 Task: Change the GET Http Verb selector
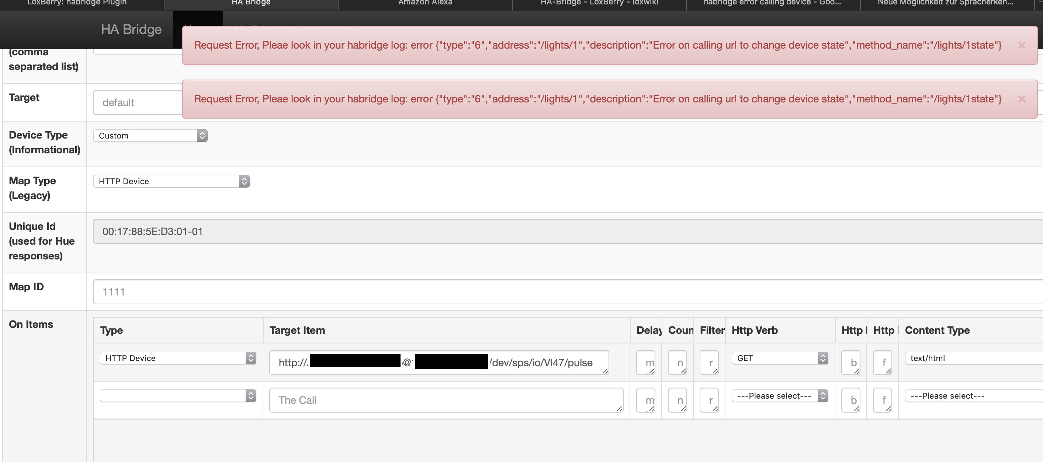click(779, 358)
